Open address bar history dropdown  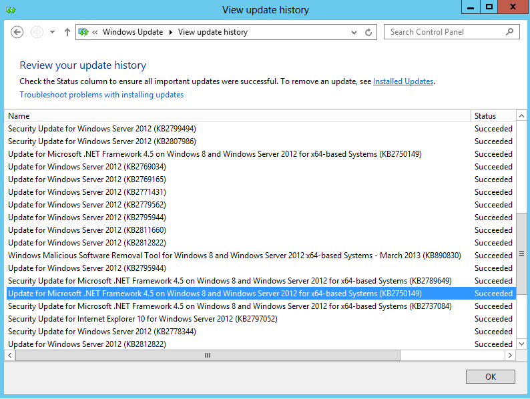pyautogui.click(x=354, y=33)
